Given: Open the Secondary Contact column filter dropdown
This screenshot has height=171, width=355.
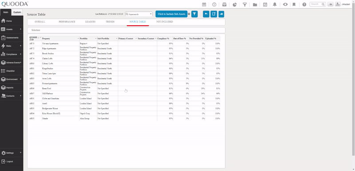Looking at the screenshot, I should [156, 39].
